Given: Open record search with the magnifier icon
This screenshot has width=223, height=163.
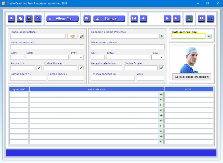Looking at the screenshot, I should point(38,18).
